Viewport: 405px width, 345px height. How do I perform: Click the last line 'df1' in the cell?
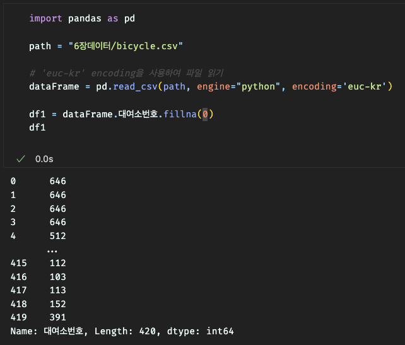tap(37, 127)
